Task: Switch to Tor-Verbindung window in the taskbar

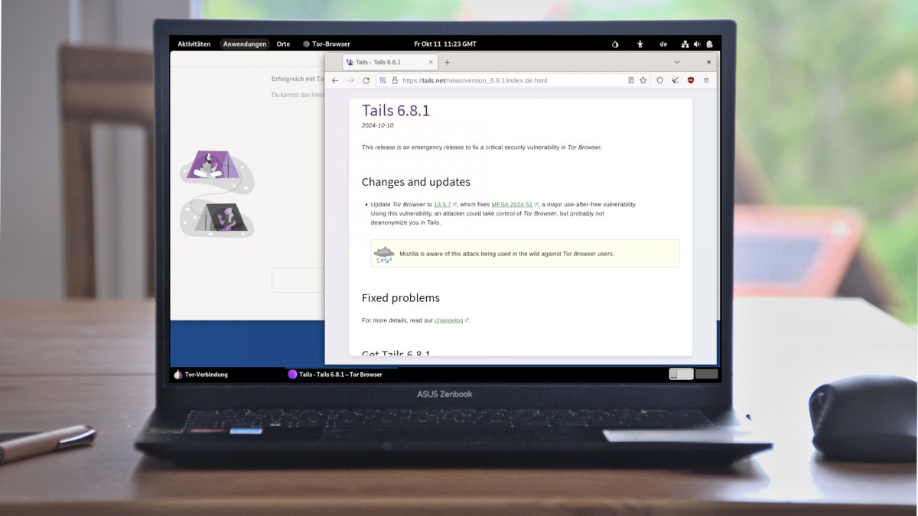Action: tap(201, 375)
